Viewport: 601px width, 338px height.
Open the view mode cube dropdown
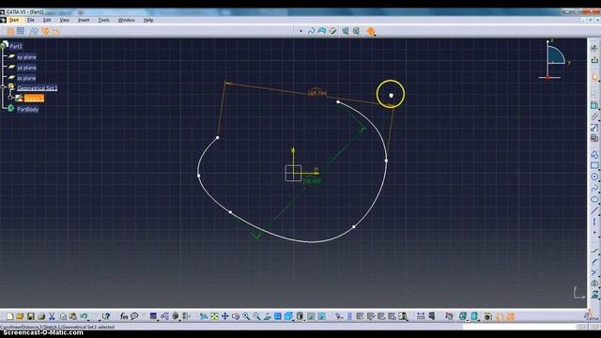click(x=293, y=319)
